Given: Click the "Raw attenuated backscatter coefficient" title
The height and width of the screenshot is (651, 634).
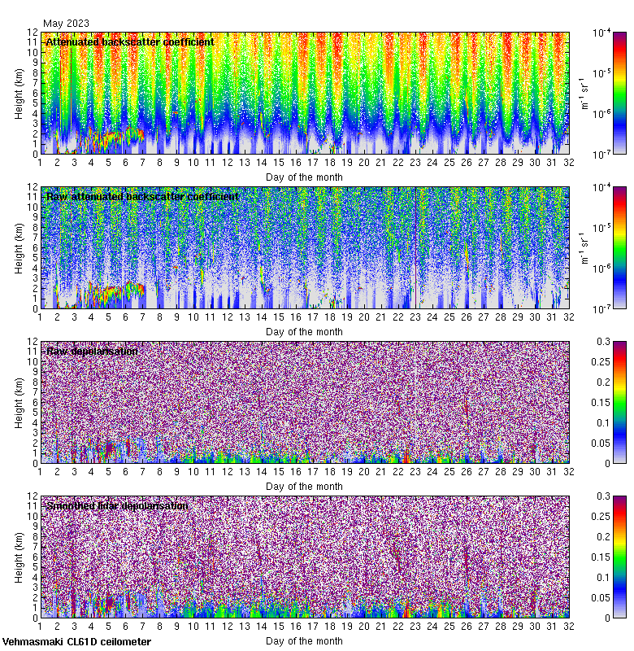Looking at the screenshot, I should coord(142,197).
